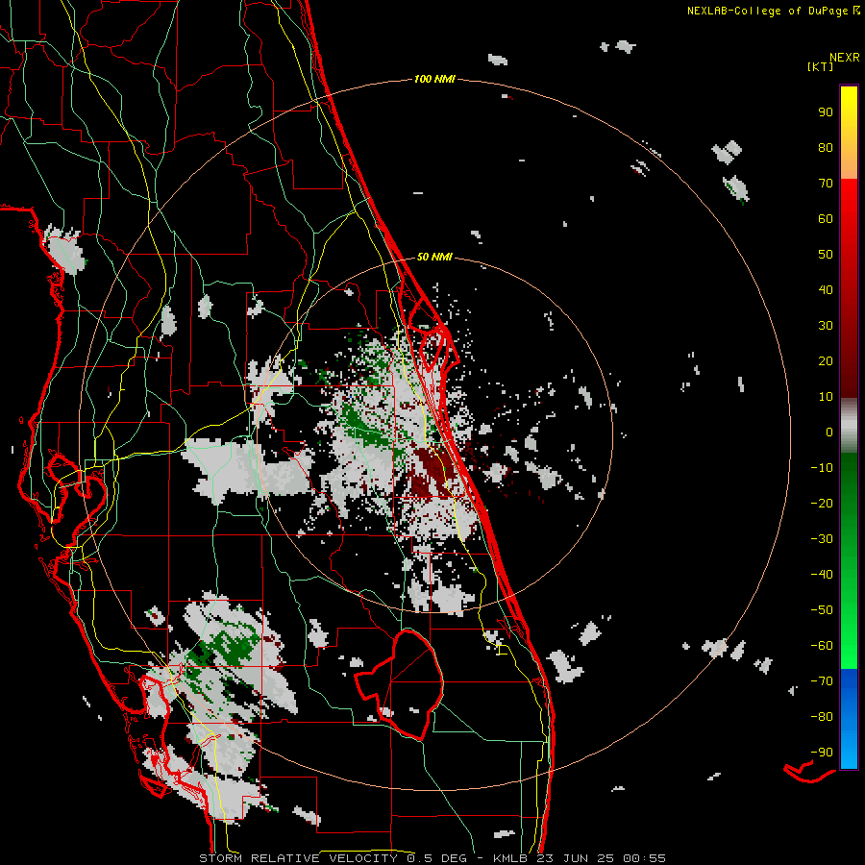
Task: Click the KMLB radar site identifier
Action: pyautogui.click(x=510, y=858)
